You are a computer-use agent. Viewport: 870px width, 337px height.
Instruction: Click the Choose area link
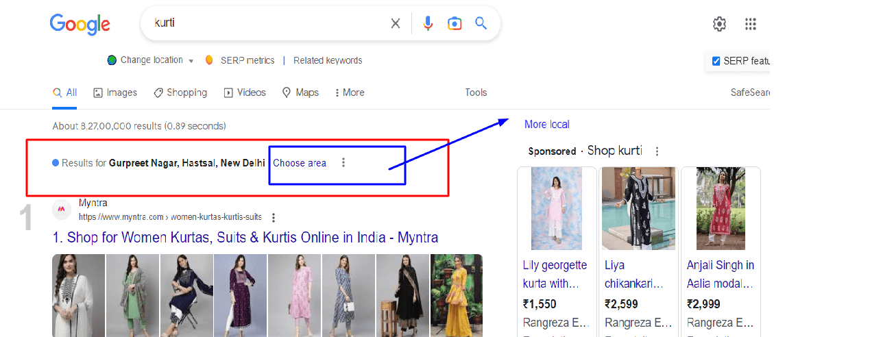[300, 163]
